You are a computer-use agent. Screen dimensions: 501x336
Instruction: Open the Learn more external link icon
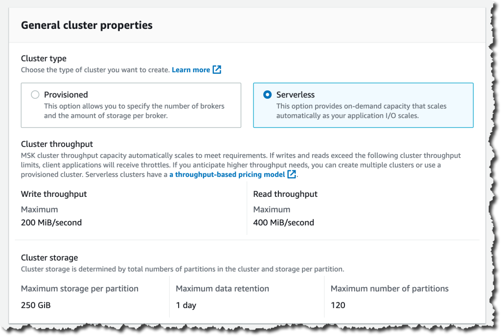click(x=217, y=70)
